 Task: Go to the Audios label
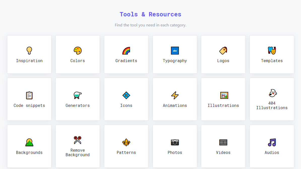272,152
